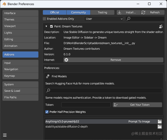Open the User category dropdown
This screenshot has height=140, width=167.
104,19
